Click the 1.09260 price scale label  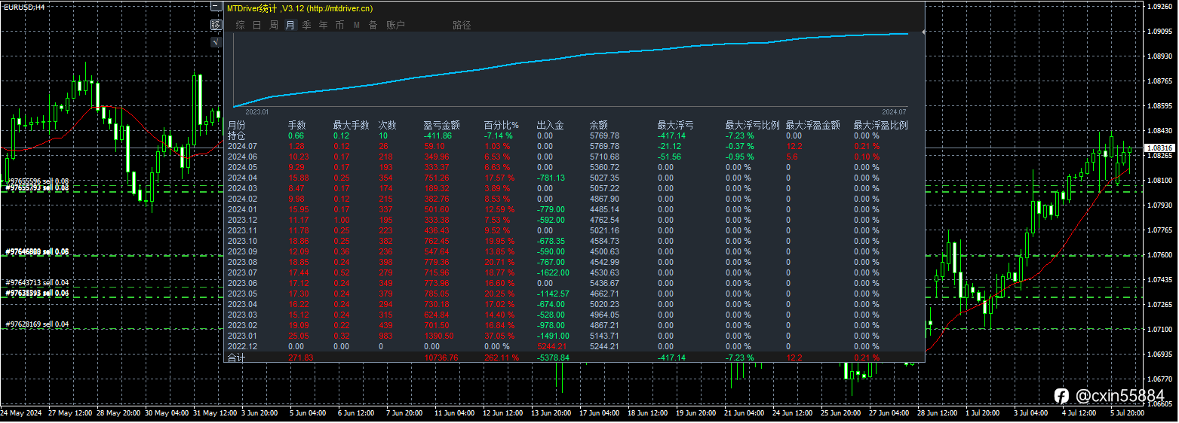pos(1159,6)
